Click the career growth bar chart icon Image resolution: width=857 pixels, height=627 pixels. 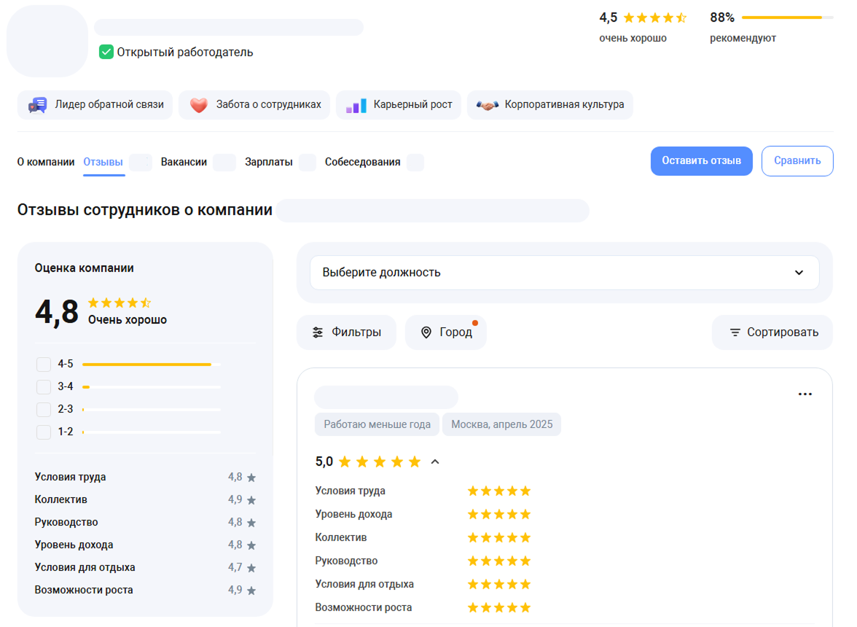coord(356,105)
